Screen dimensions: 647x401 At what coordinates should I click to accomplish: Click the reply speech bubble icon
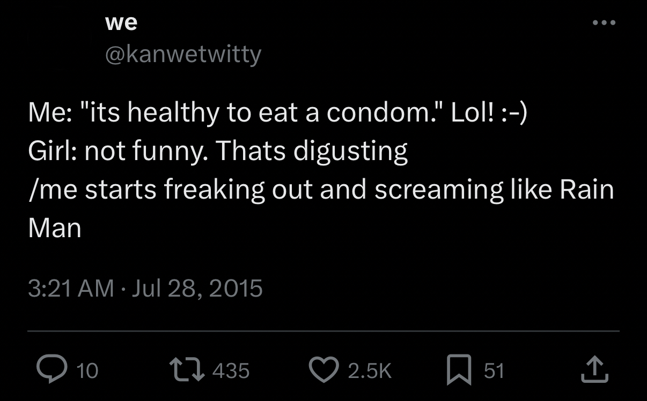tap(50, 370)
